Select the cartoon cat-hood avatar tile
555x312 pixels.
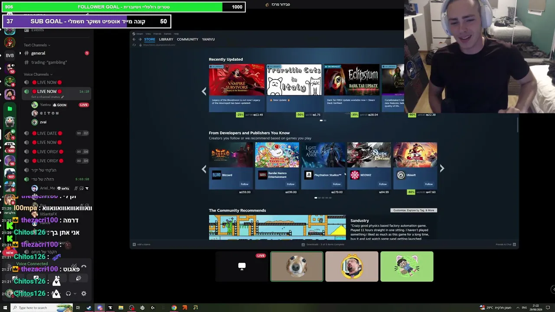[407, 266]
